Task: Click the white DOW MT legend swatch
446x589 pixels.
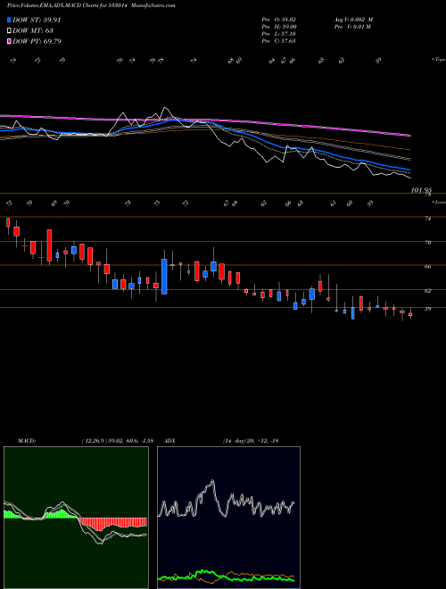Action: 9,30
